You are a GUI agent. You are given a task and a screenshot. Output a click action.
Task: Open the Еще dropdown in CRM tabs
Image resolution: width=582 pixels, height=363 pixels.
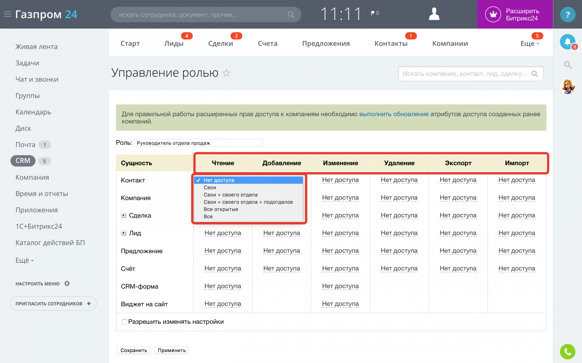530,44
